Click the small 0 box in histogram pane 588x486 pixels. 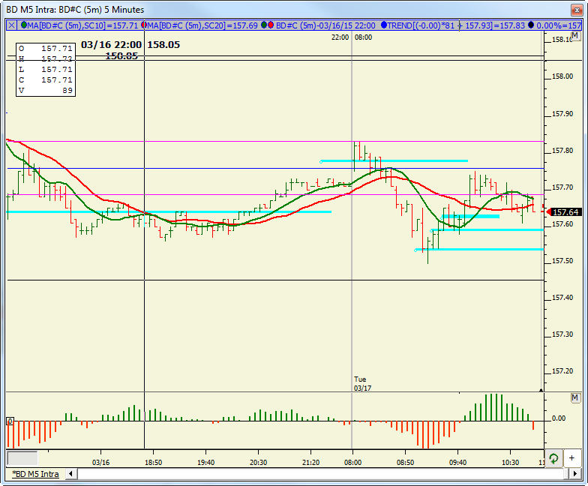click(10, 421)
